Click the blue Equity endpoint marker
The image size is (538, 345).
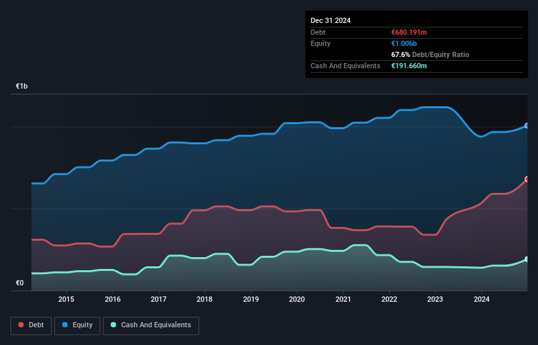coord(527,126)
